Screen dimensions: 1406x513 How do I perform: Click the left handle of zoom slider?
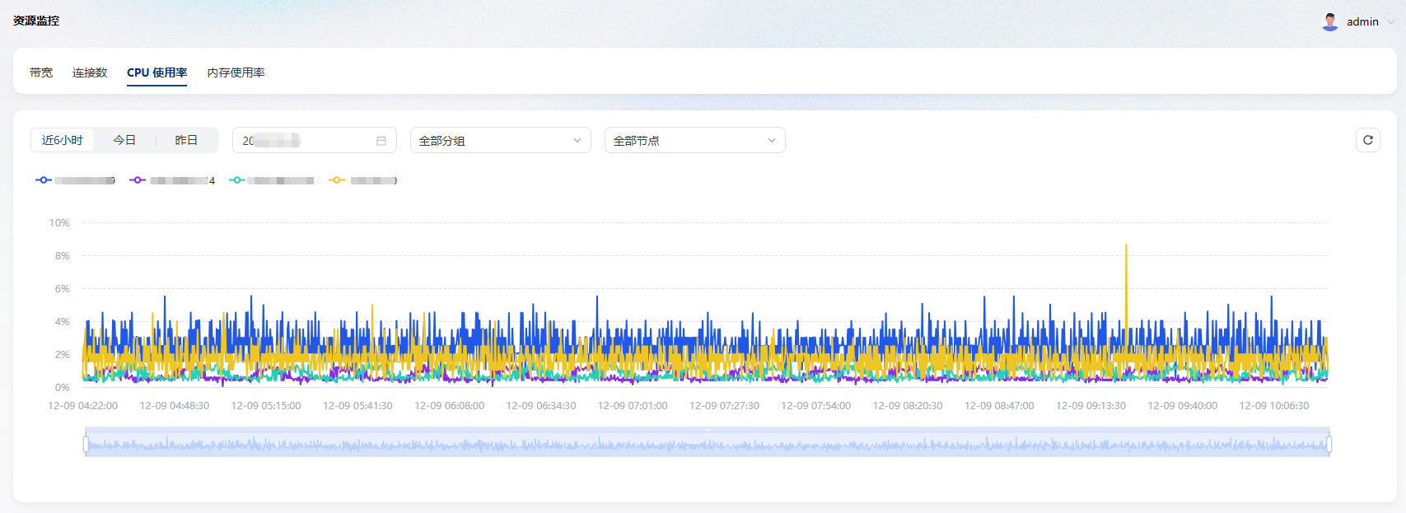[x=86, y=445]
